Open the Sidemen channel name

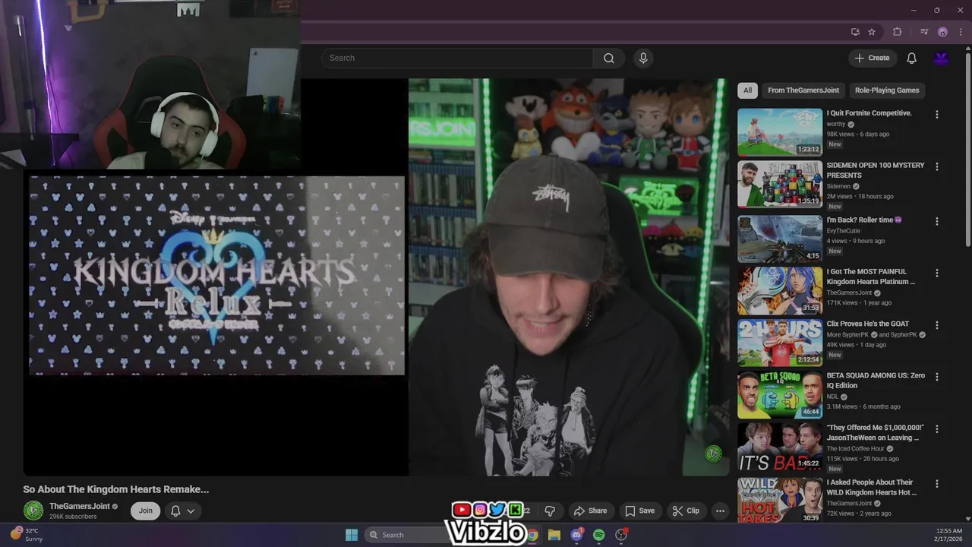point(838,186)
